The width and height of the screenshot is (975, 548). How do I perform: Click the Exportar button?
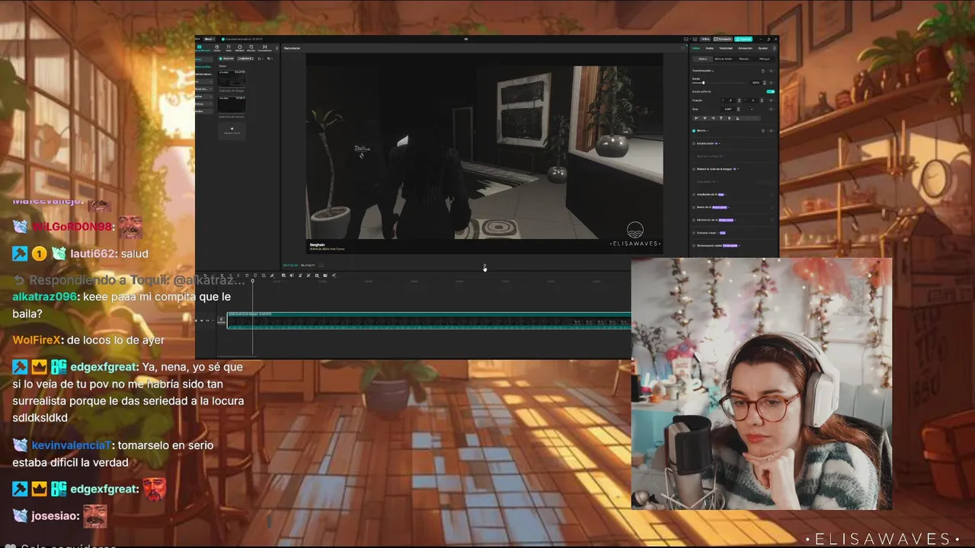pyautogui.click(x=743, y=39)
